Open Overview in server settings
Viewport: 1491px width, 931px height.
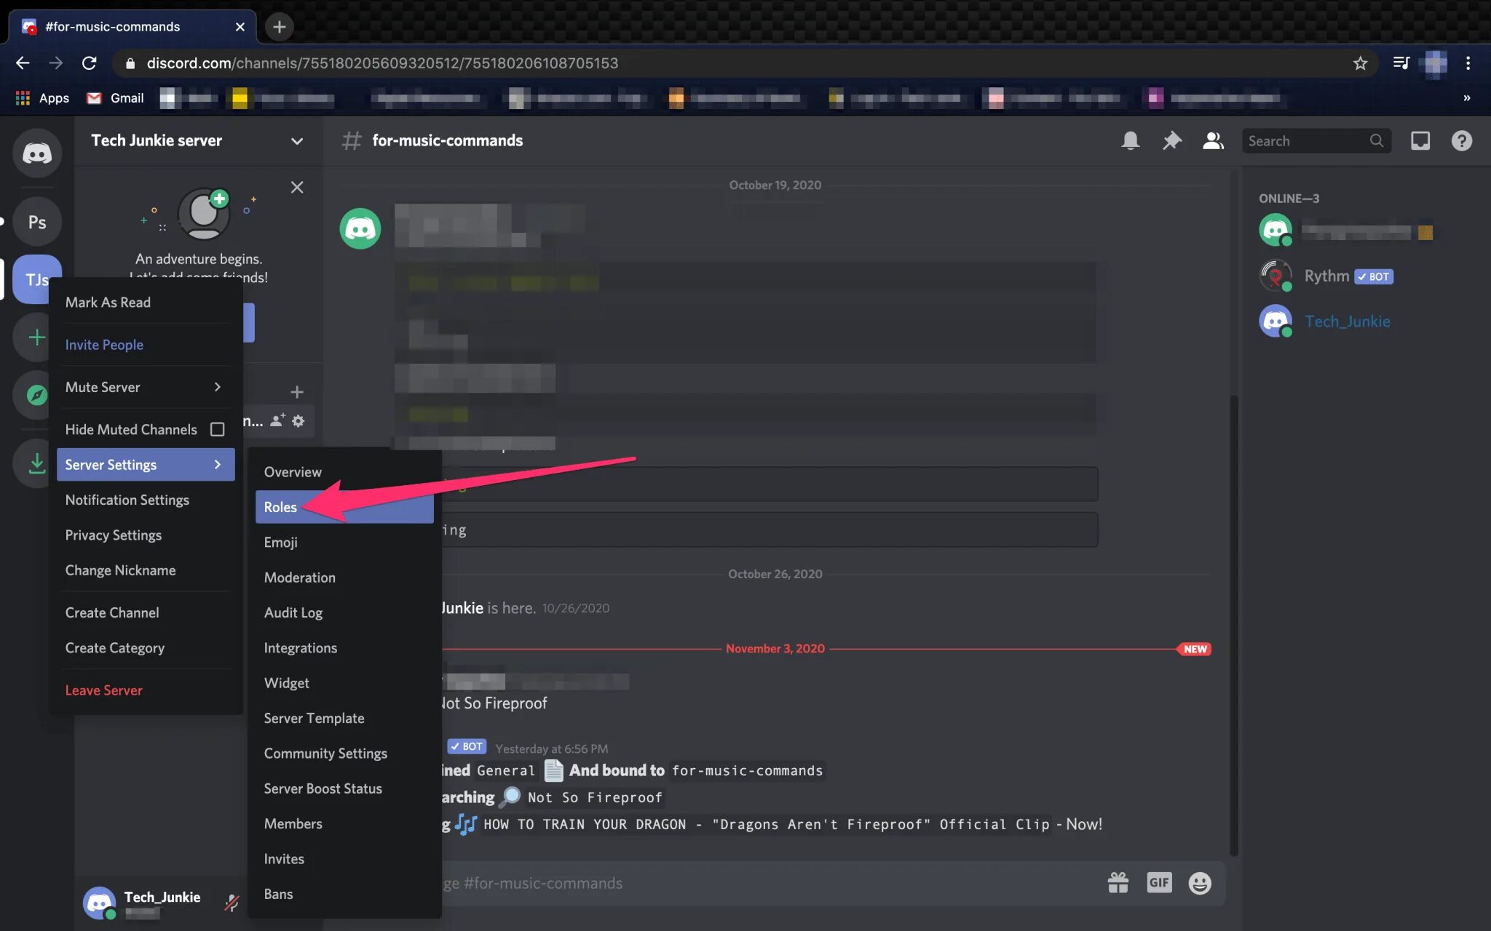pyautogui.click(x=344, y=472)
